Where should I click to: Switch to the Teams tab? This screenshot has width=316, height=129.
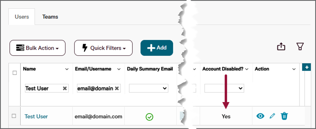(50, 17)
